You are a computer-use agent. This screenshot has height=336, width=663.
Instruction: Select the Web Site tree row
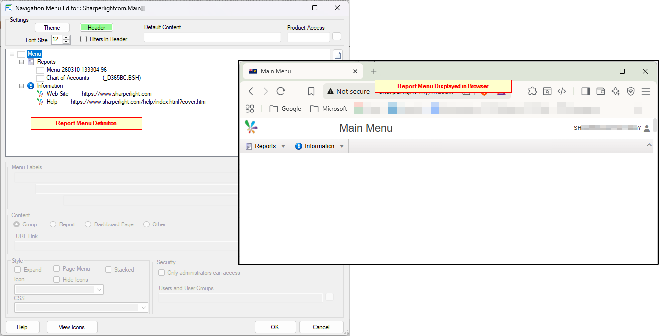pyautogui.click(x=99, y=94)
